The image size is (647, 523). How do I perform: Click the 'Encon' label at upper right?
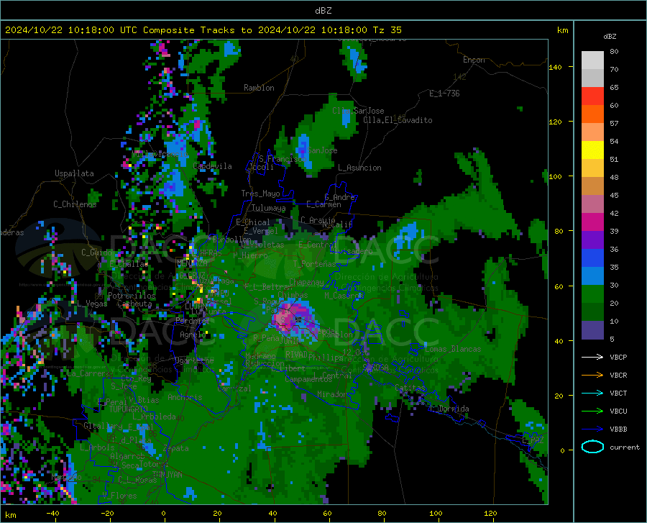474,60
